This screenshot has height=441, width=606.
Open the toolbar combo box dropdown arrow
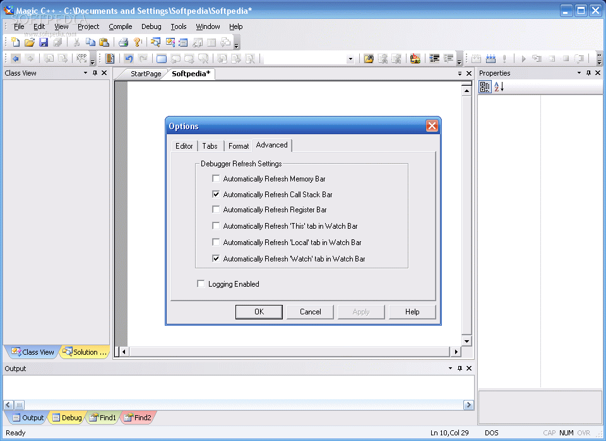(x=350, y=59)
